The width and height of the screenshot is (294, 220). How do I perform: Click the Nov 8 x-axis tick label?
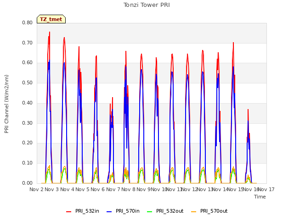tap(128, 189)
